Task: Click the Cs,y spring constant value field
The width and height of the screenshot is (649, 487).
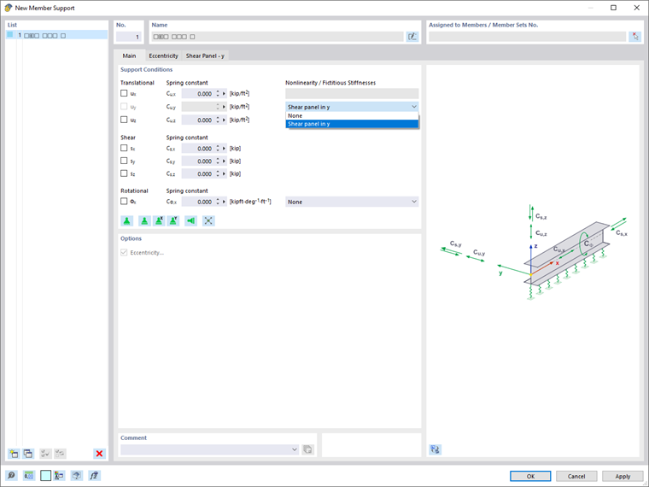Action: click(198, 161)
